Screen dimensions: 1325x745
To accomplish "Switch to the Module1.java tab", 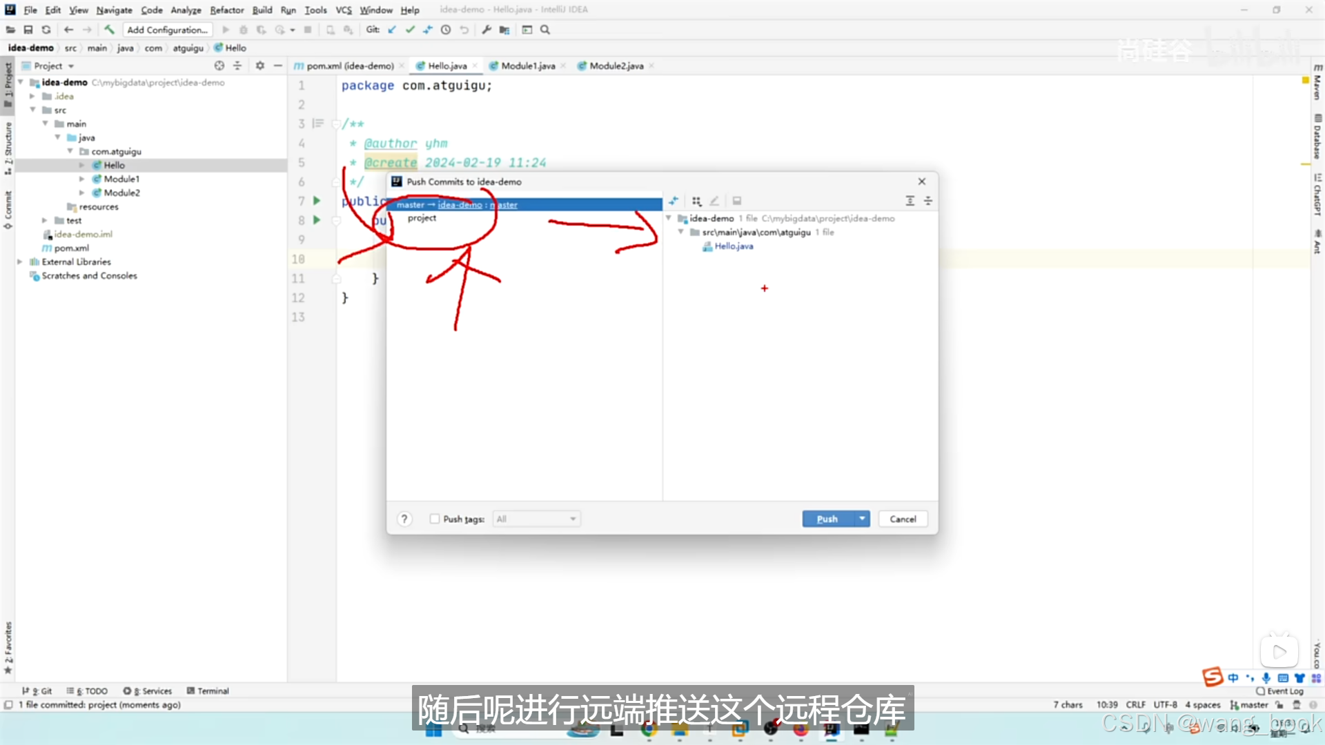I will 527,66.
